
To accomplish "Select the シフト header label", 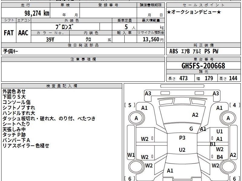I will click(9, 20).
